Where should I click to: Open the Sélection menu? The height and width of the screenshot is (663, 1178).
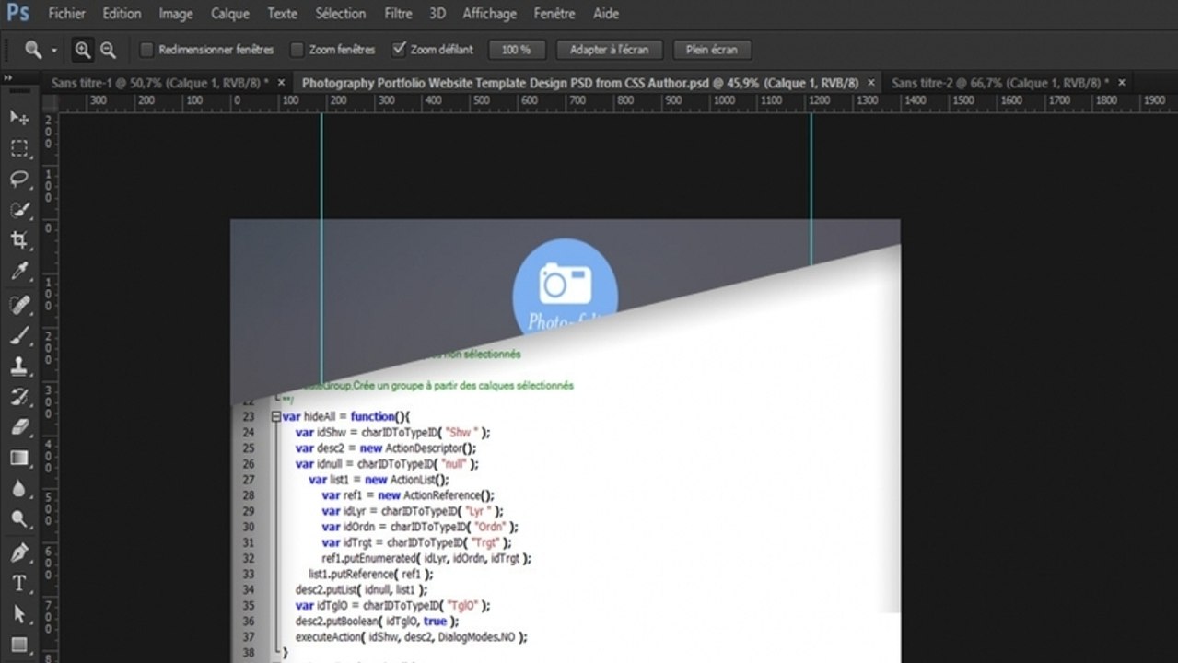pyautogui.click(x=341, y=14)
